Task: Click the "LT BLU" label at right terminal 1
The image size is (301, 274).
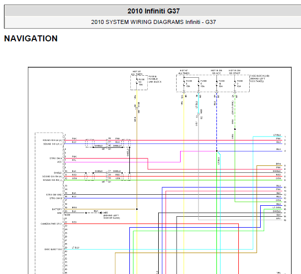Action: (x=277, y=135)
